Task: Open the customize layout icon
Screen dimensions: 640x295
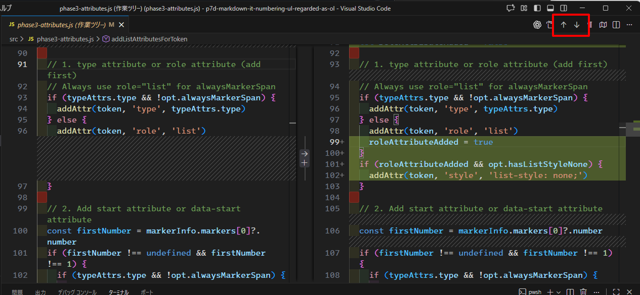Action: pos(524,9)
